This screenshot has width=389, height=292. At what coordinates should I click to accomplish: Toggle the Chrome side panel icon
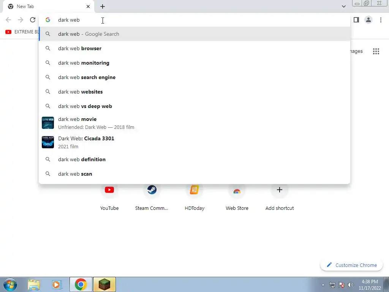[356, 20]
